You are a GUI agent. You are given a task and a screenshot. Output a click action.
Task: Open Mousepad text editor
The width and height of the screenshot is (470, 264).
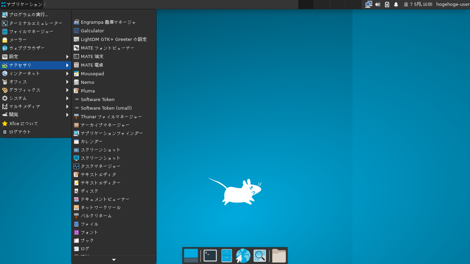pos(114,74)
